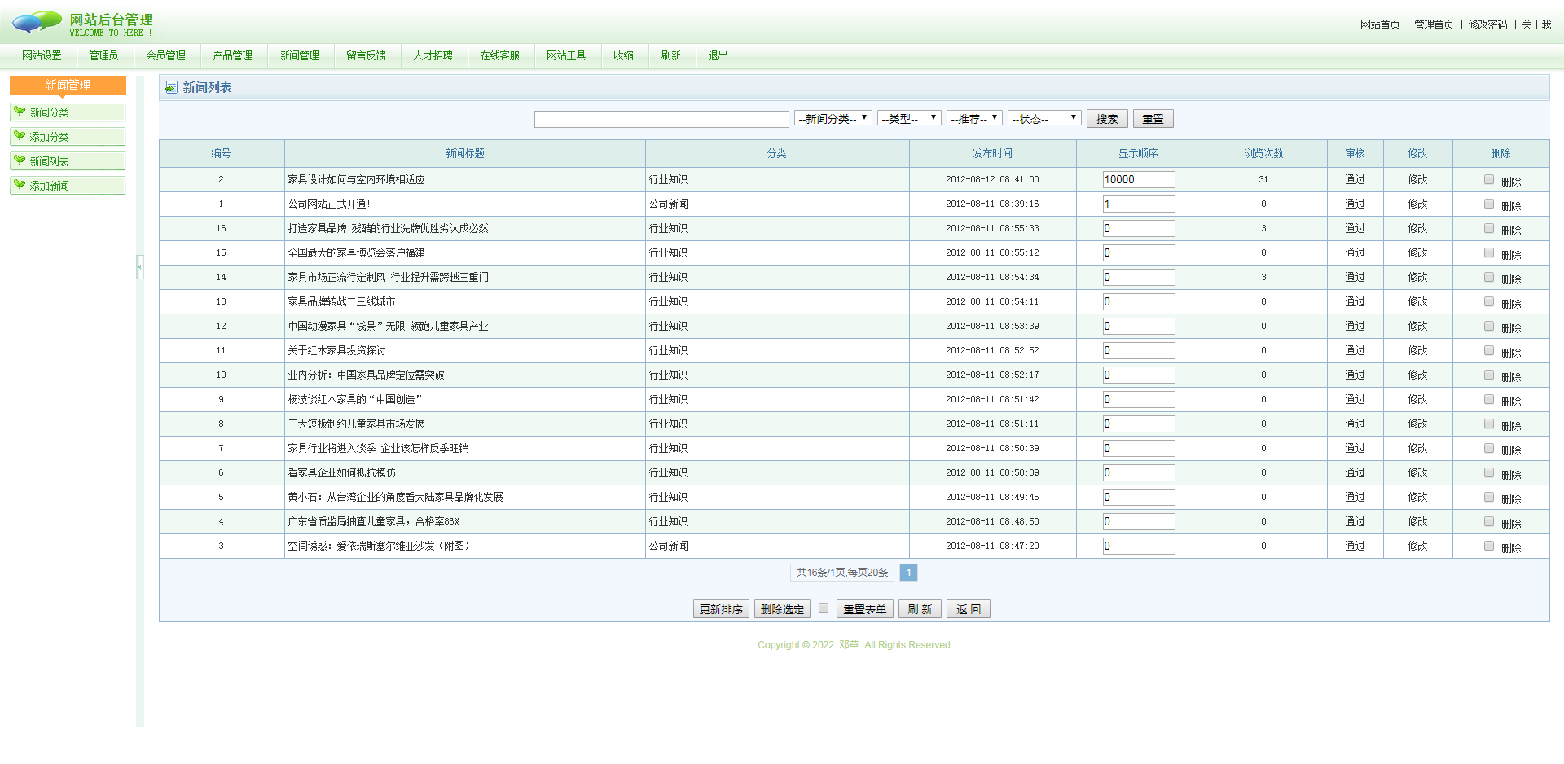This screenshot has width=1564, height=764.
Task: Open the 管理员 menu
Action: (x=103, y=55)
